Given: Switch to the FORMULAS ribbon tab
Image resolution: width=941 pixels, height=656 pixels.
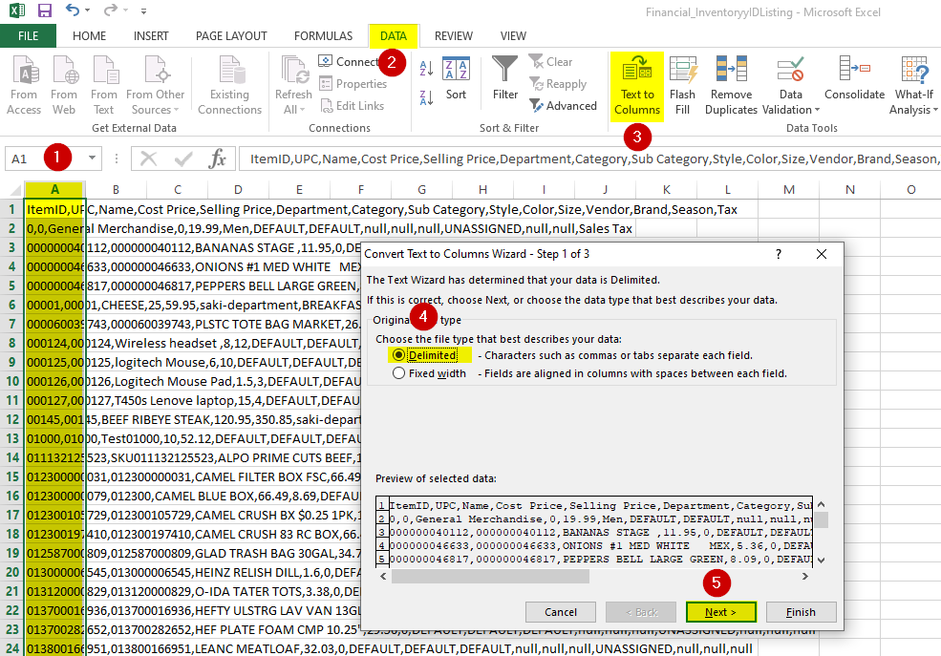Looking at the screenshot, I should pyautogui.click(x=323, y=36).
